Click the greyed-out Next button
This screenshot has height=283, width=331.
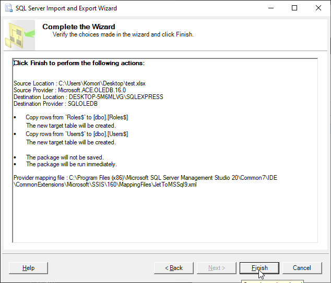[x=217, y=268]
